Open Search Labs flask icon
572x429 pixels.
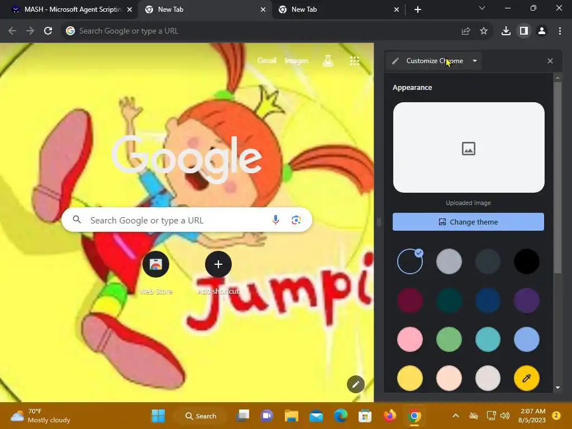click(328, 60)
